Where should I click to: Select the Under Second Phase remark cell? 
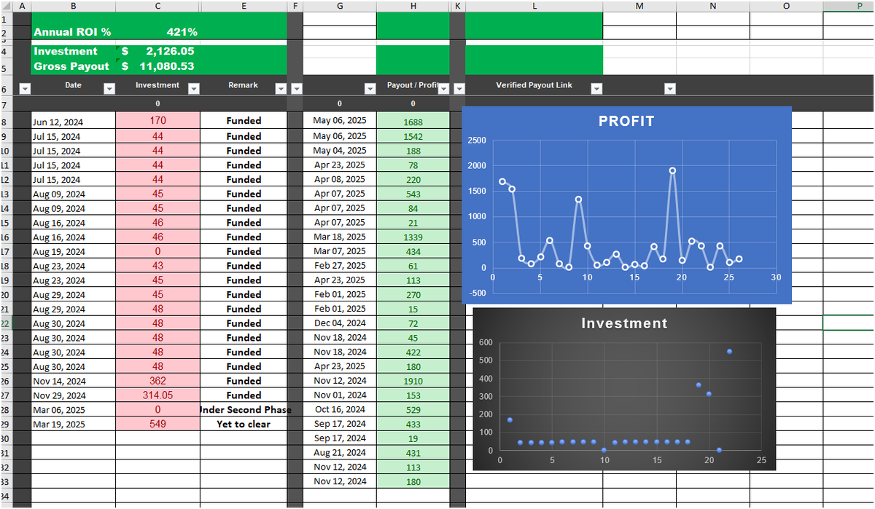(x=244, y=410)
